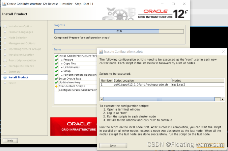228x151 pixels.
Task: Click the Setup Oracle Base status row
Action: click(x=75, y=79)
